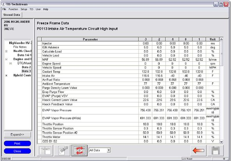Click the Throttle Position row

(x=128, y=124)
